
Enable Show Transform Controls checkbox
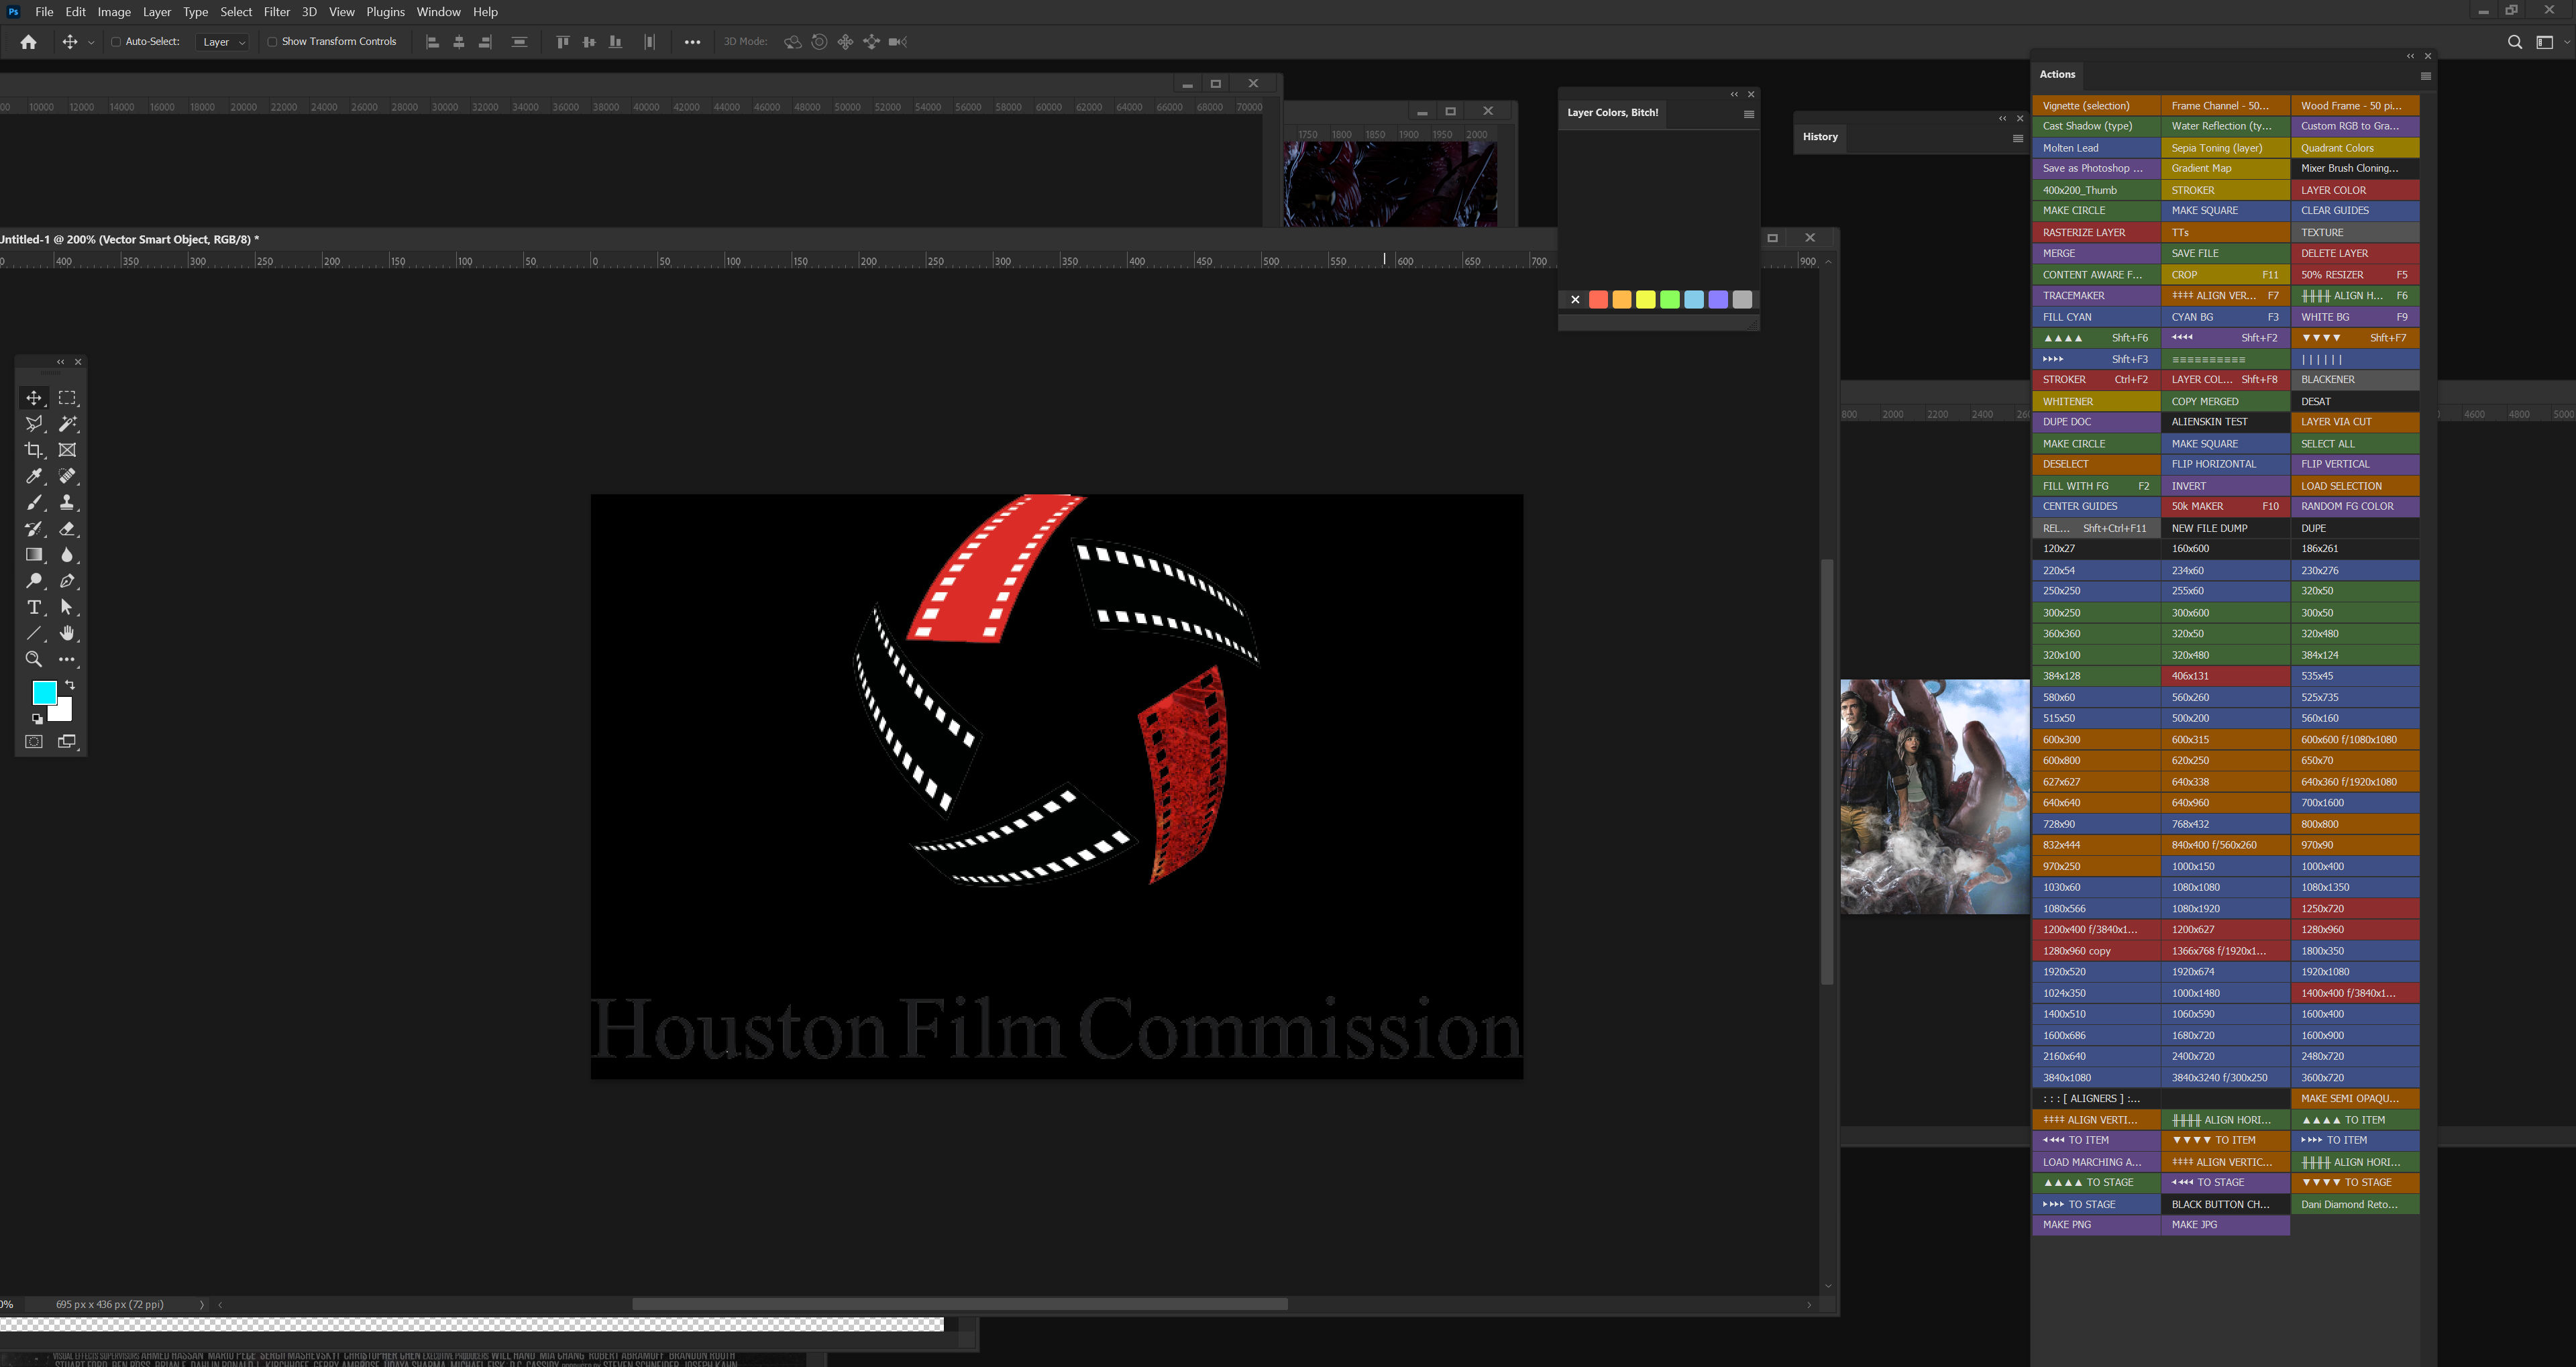click(272, 42)
